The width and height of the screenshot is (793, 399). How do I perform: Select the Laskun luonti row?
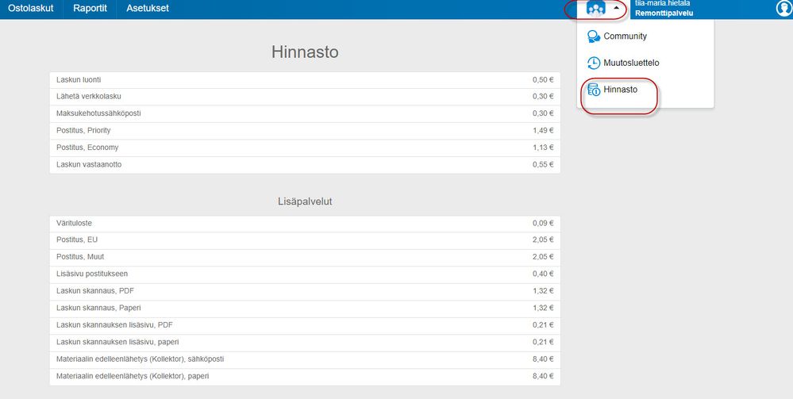305,80
